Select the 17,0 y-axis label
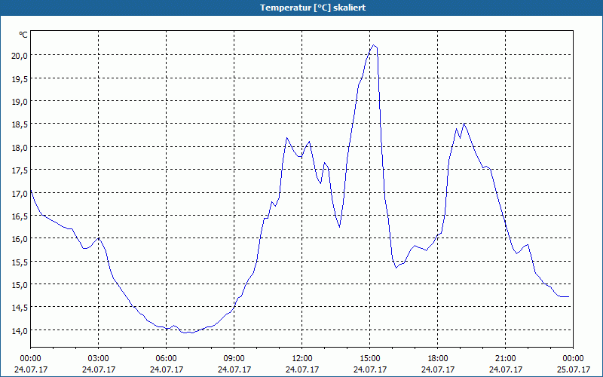This screenshot has width=603, height=377. click(x=20, y=193)
